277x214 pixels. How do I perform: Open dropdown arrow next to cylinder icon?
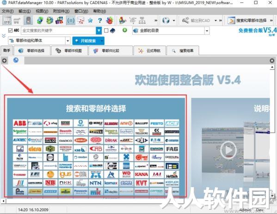(174, 21)
